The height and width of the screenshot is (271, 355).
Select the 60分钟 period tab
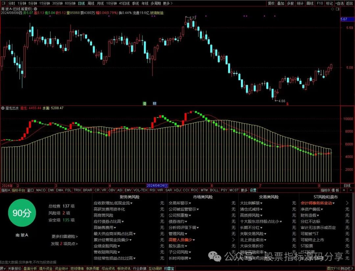(70, 3)
